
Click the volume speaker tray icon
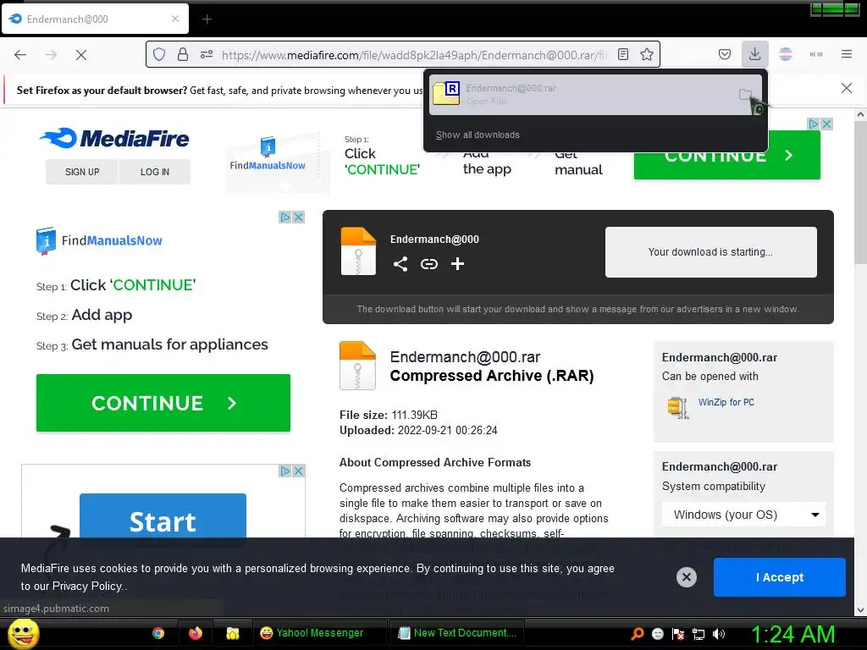719,634
